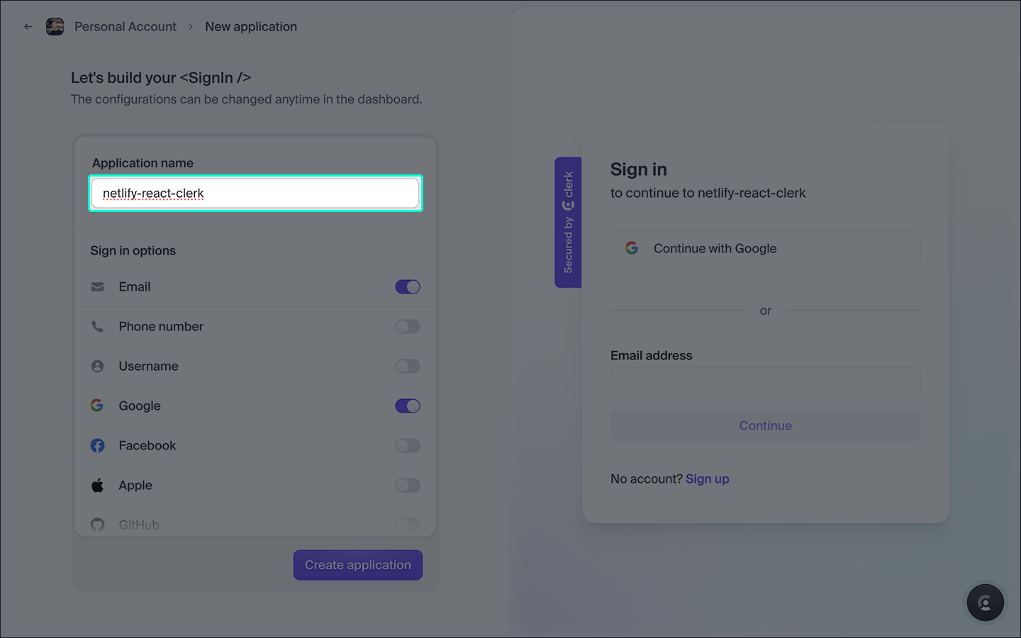
Task: Select the New application breadcrumb
Action: point(251,27)
